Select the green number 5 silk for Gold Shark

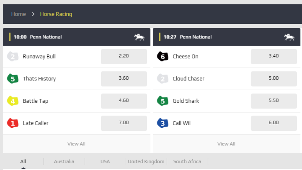tap(163, 101)
